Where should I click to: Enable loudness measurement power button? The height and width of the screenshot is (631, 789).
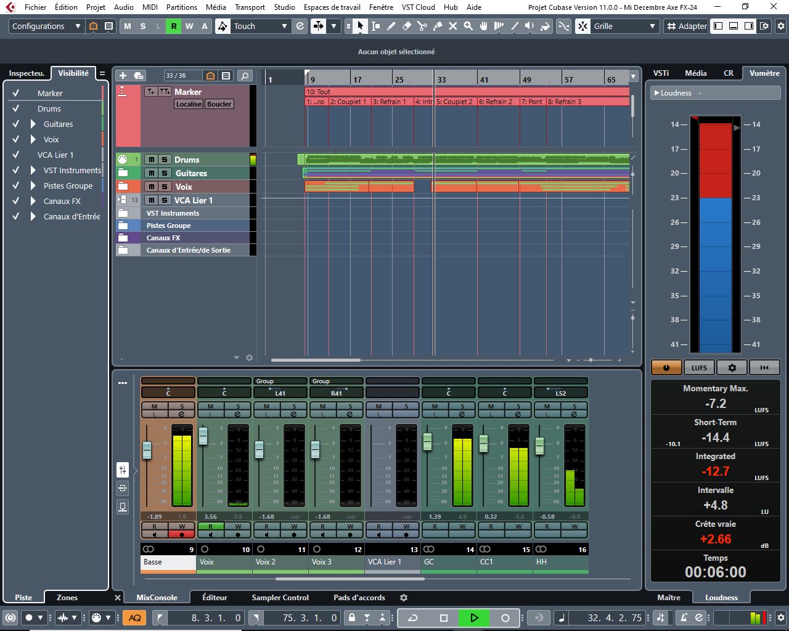pyautogui.click(x=666, y=367)
